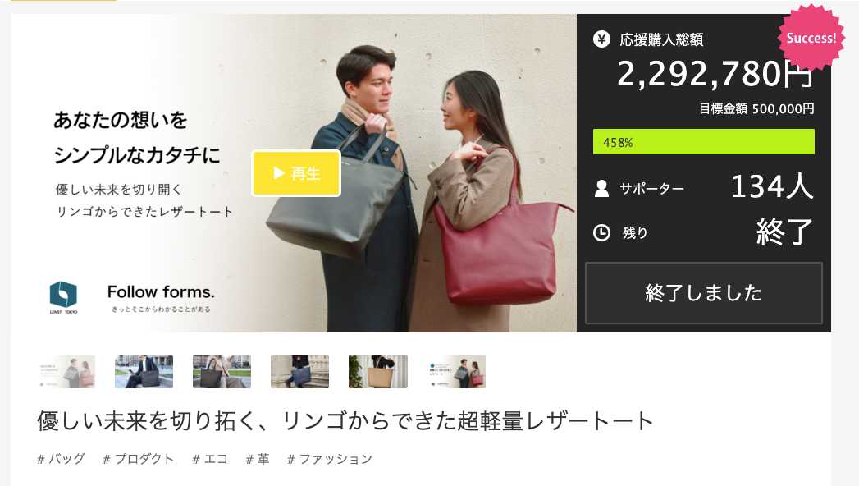Select the sixth thumbnail showing couple banner
The width and height of the screenshot is (859, 486).
pyautogui.click(x=456, y=372)
